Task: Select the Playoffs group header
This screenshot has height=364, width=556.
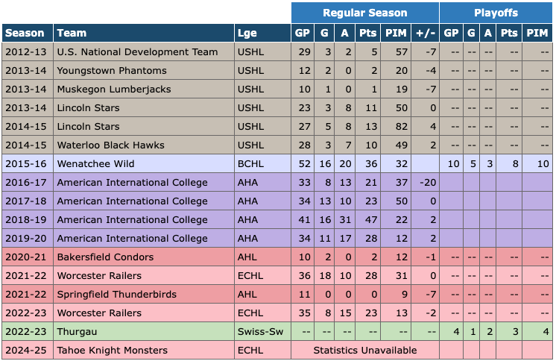Action: click(x=496, y=13)
